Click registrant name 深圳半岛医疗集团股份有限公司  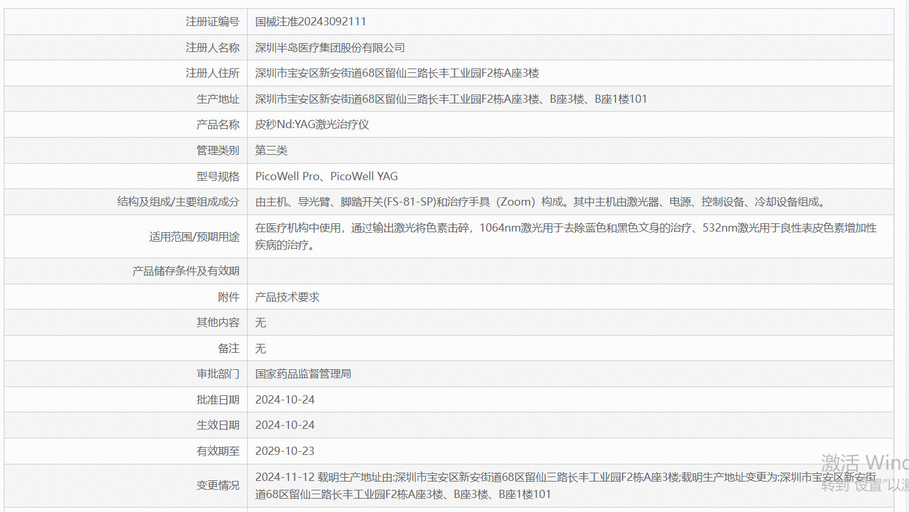coord(330,48)
